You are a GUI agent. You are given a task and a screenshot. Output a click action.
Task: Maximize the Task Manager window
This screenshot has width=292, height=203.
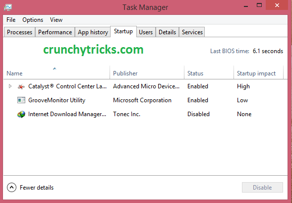259,5
